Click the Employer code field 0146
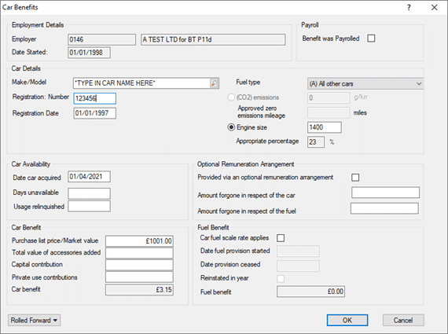Screen dimensions: 448x334 (101, 39)
